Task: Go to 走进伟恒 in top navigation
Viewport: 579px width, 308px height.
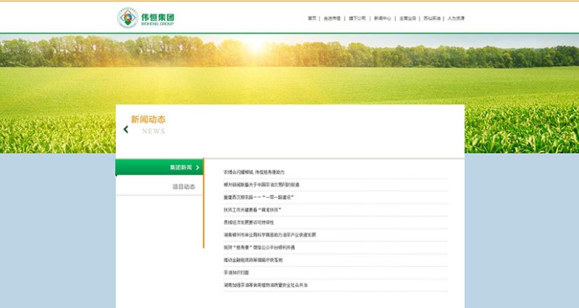Action: [x=332, y=18]
